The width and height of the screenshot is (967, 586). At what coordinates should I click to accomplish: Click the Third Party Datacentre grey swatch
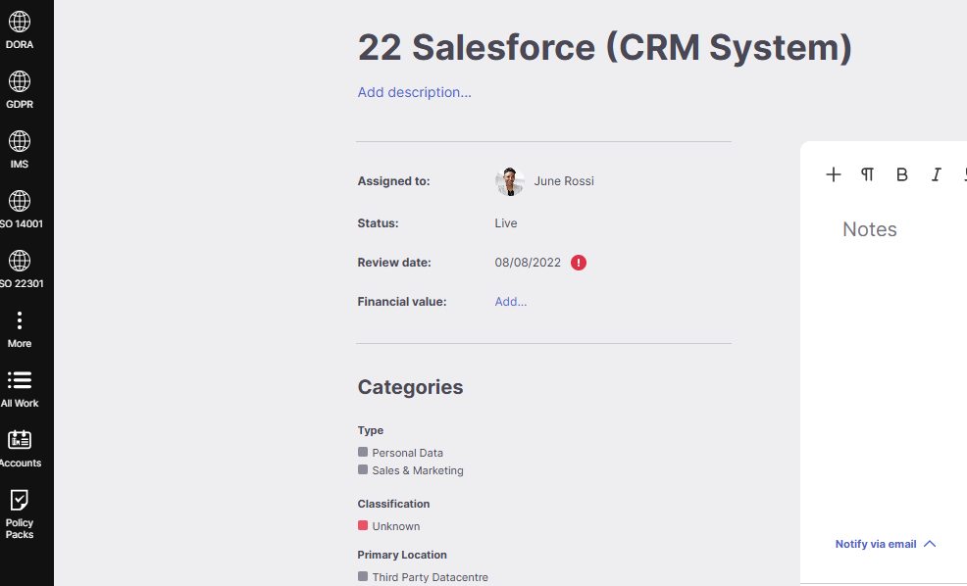[x=363, y=577]
